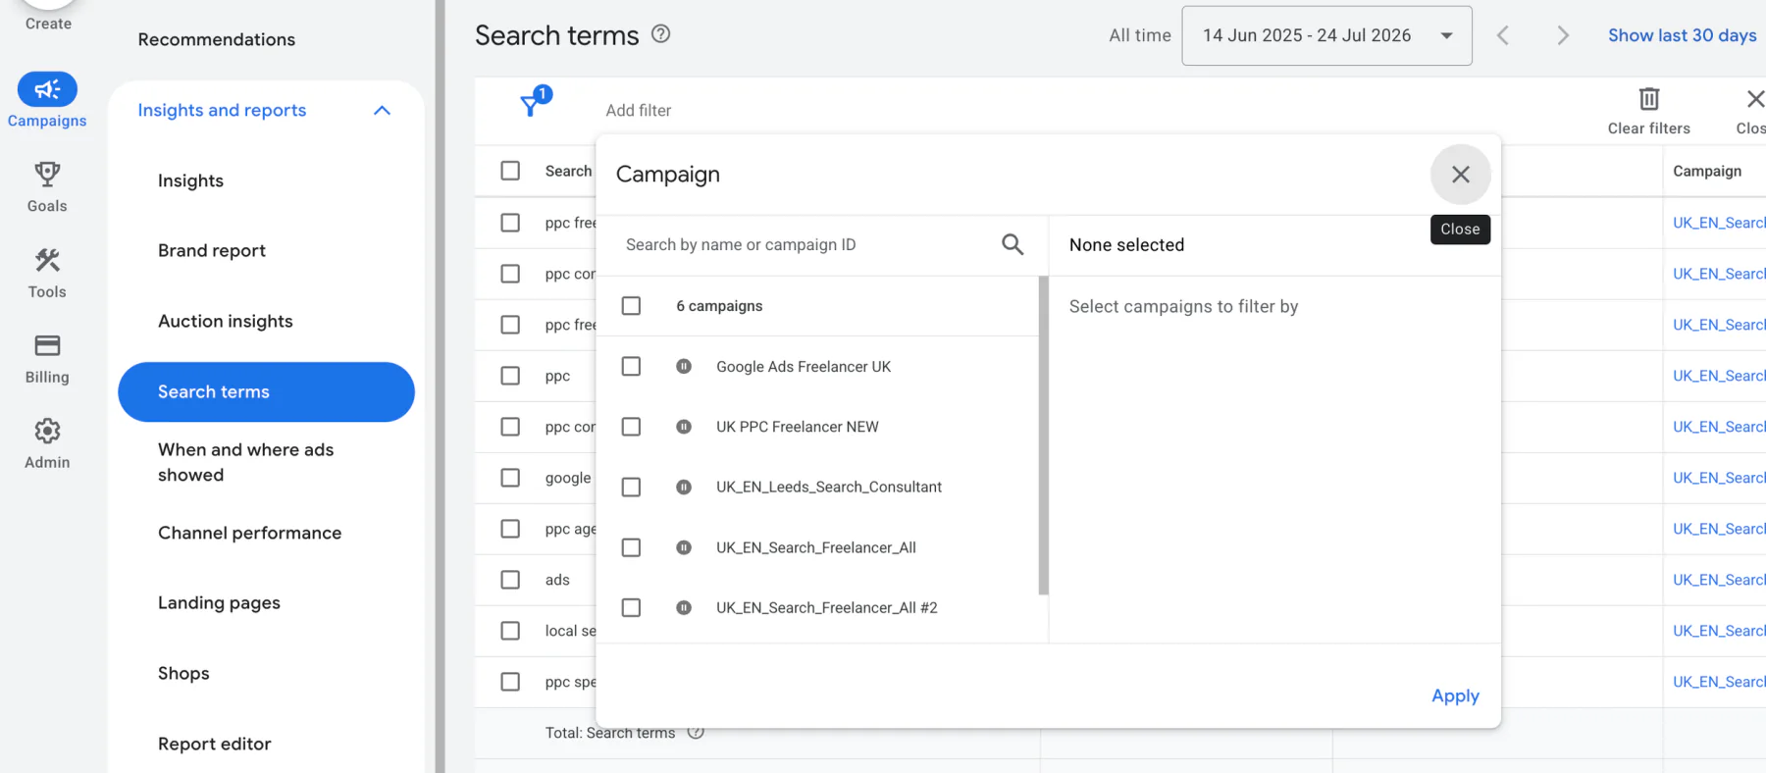Click paused icon for UK_EN_Search_Freelancer_All
The image size is (1766, 773).
[x=684, y=547]
